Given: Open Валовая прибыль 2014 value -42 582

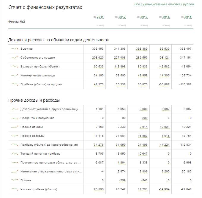Looking at the screenshot, I should point(164,67).
